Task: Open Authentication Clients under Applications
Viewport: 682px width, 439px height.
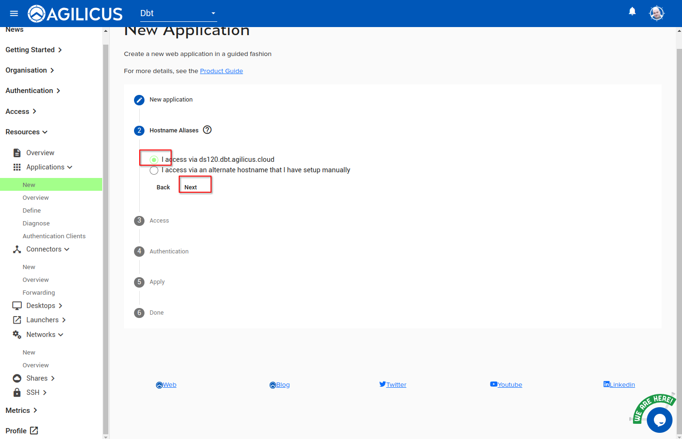Action: point(54,236)
